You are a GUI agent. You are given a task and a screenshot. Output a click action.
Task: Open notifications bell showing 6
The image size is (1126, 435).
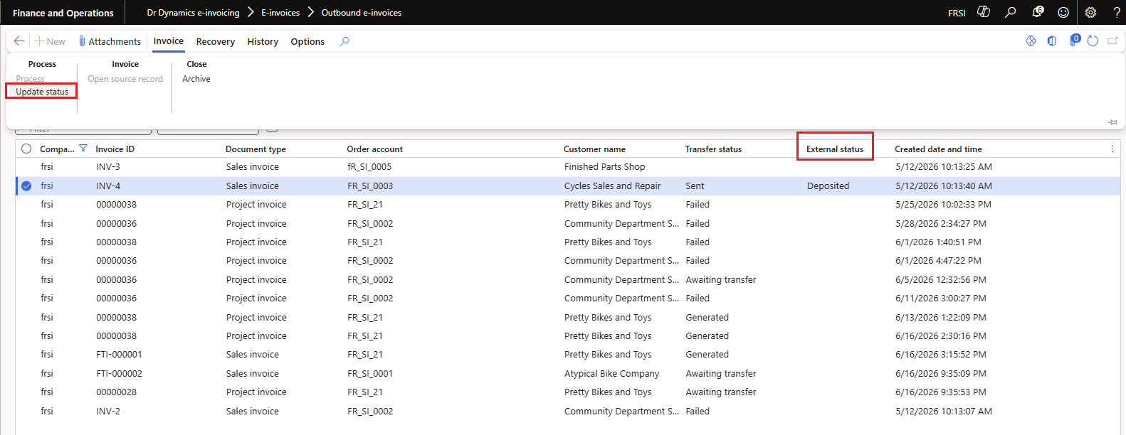tap(1037, 12)
